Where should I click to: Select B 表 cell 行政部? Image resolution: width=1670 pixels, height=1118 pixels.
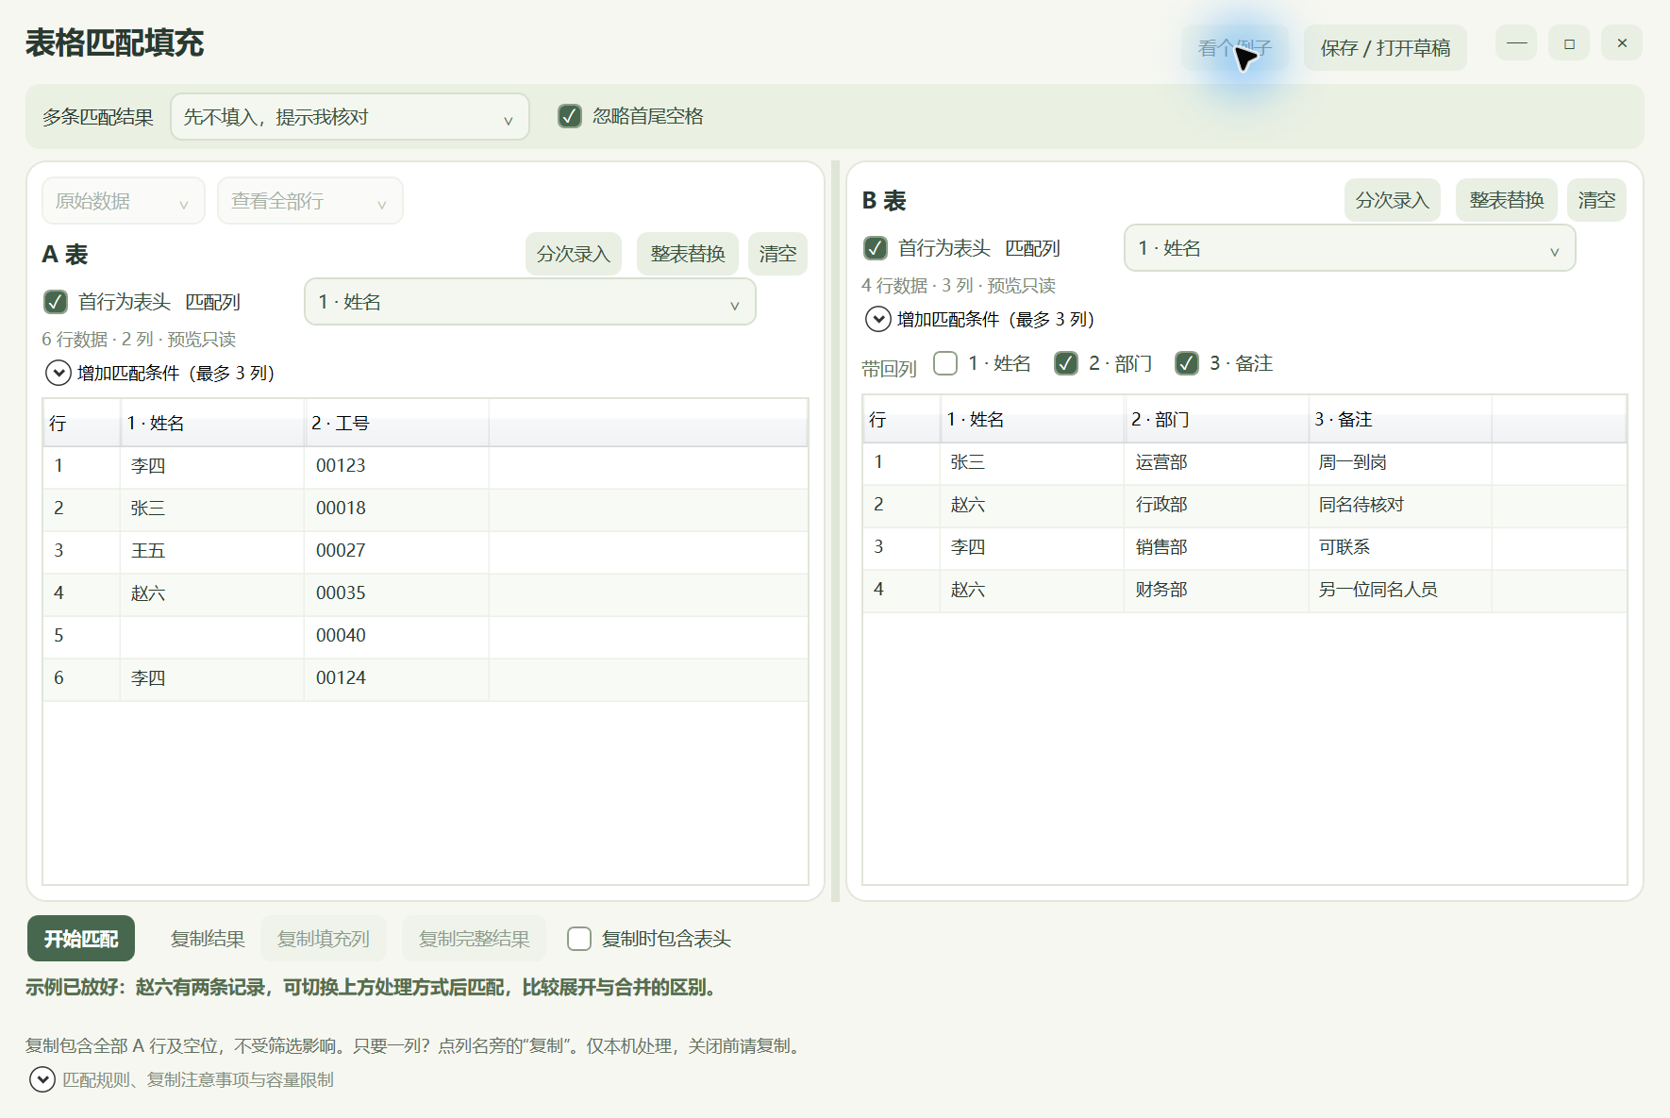point(1216,505)
